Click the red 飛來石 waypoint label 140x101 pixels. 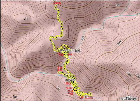coord(70,88)
